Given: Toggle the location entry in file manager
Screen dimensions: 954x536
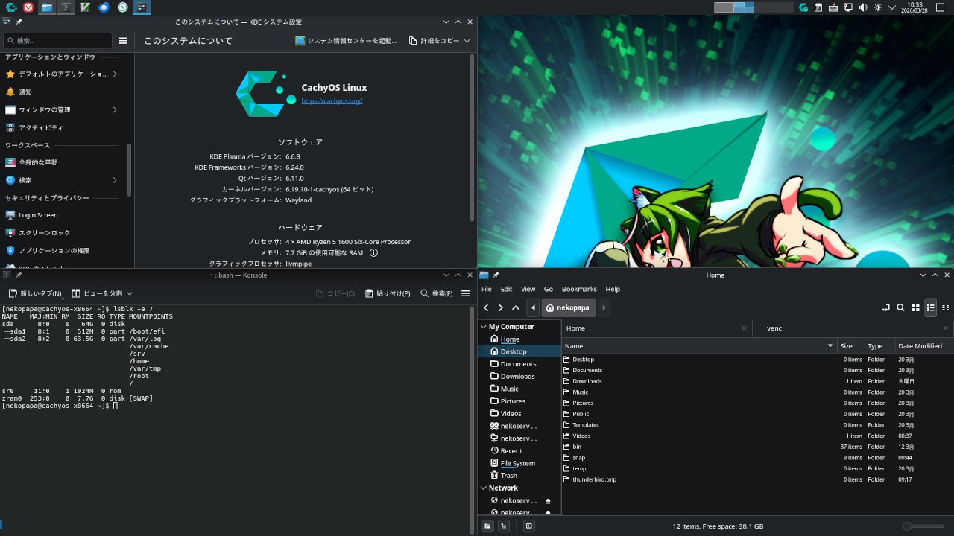Looking at the screenshot, I should [886, 307].
